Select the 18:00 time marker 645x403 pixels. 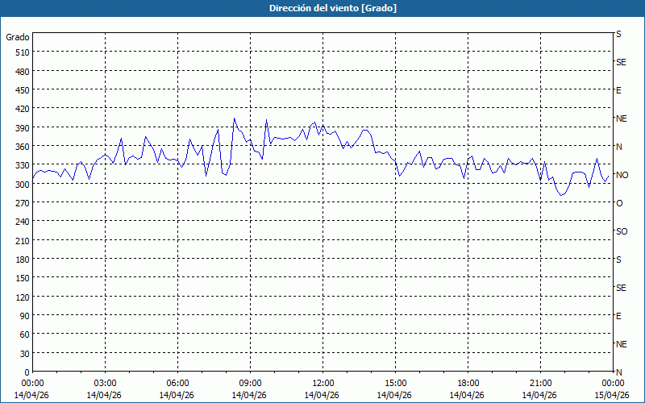click(468, 383)
